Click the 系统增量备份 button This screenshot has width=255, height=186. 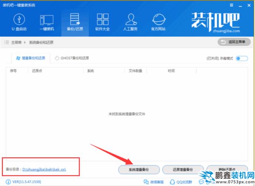coord(139,170)
